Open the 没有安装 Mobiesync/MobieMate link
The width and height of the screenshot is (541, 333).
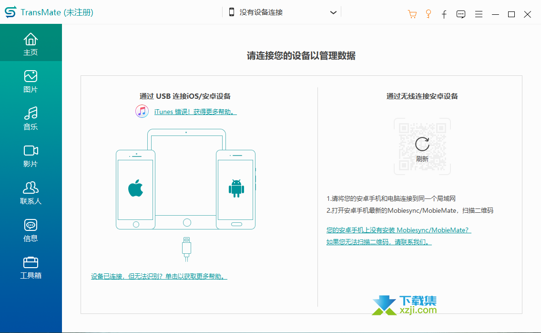(x=398, y=230)
